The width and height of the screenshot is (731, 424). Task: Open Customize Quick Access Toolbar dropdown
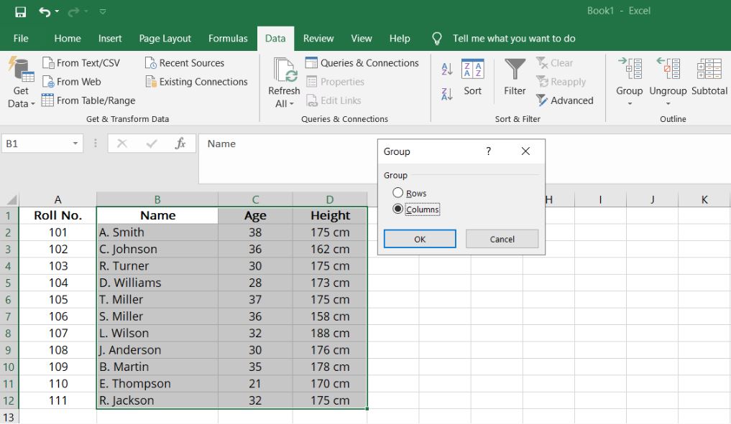103,11
